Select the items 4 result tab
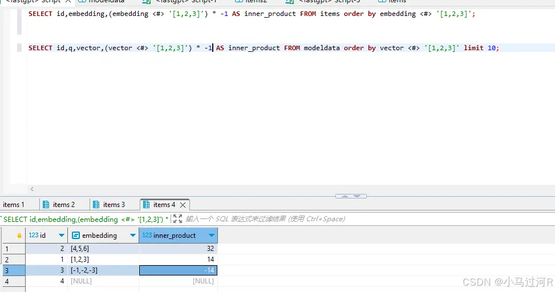This screenshot has width=555, height=292. (x=164, y=205)
